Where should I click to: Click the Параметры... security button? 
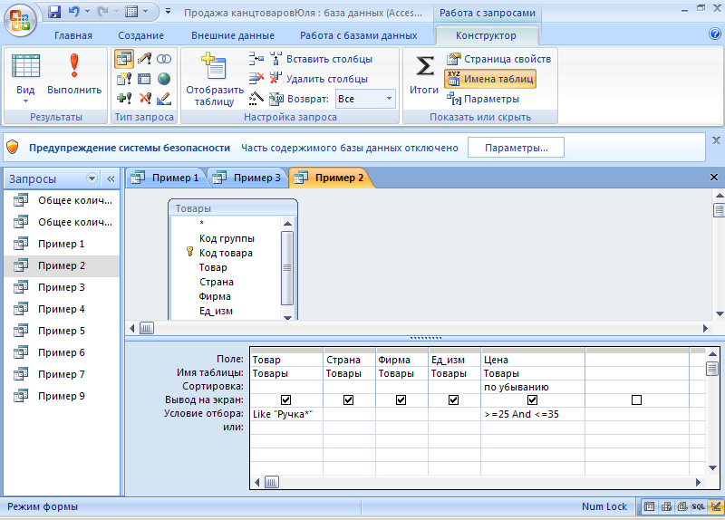tap(516, 148)
